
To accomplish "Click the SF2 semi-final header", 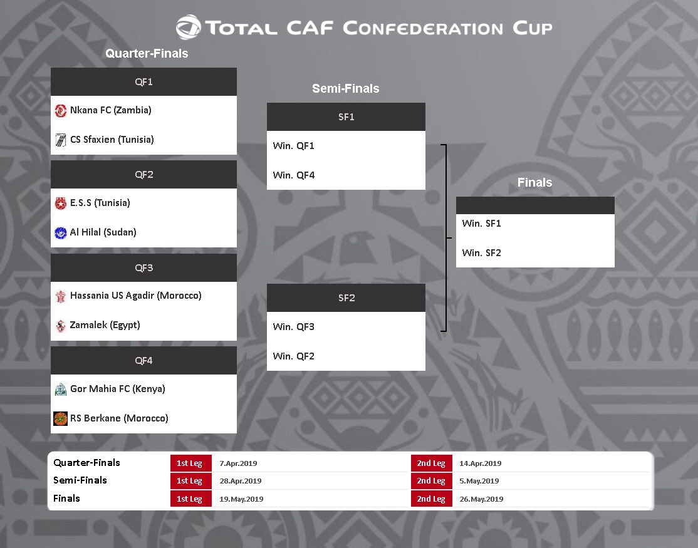I will coord(346,298).
